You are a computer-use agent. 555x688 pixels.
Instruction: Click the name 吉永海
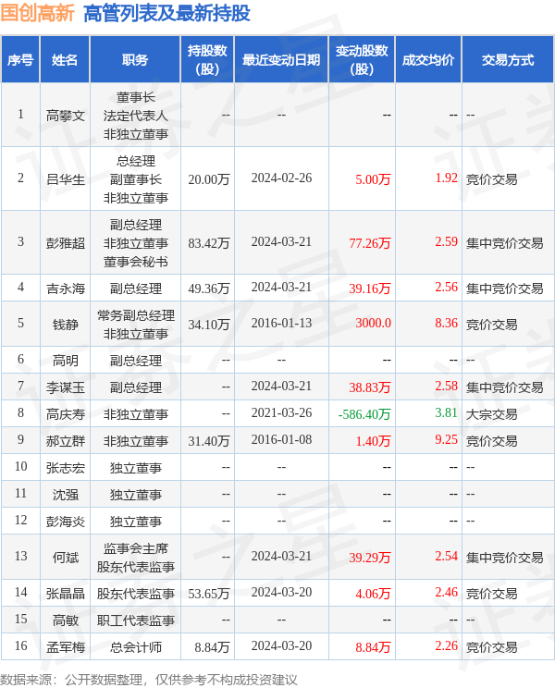pos(66,289)
